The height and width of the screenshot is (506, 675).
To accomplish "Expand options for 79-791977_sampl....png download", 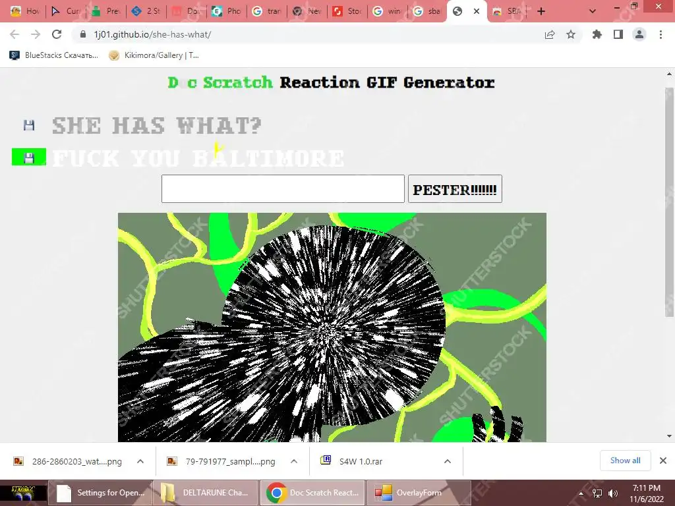I will coord(294,461).
